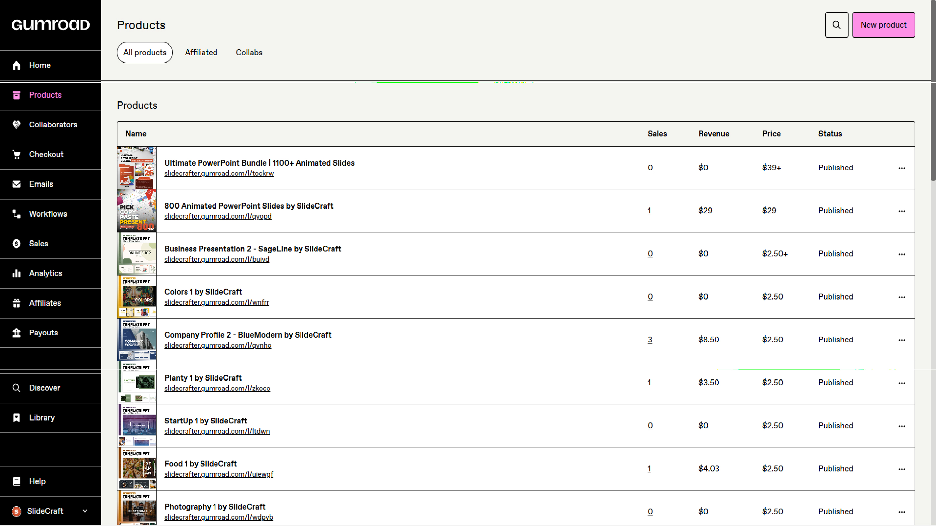Switch to the Collabs tab
Screen dimensions: 936x526
coord(249,53)
